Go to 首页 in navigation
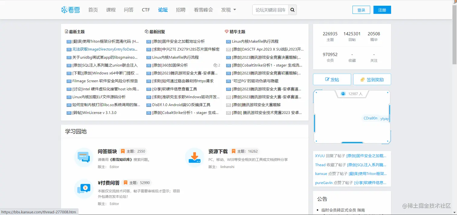 point(93,10)
